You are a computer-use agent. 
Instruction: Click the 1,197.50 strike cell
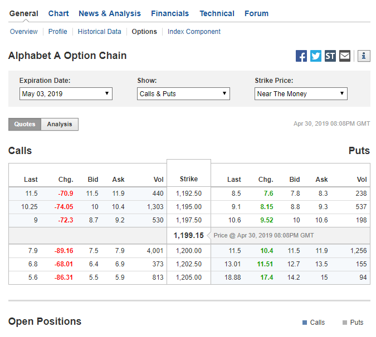[189, 220]
